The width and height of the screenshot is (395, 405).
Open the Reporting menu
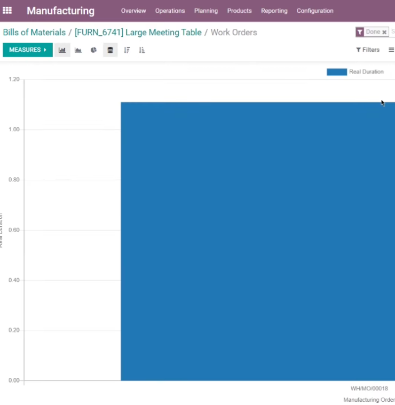(274, 11)
